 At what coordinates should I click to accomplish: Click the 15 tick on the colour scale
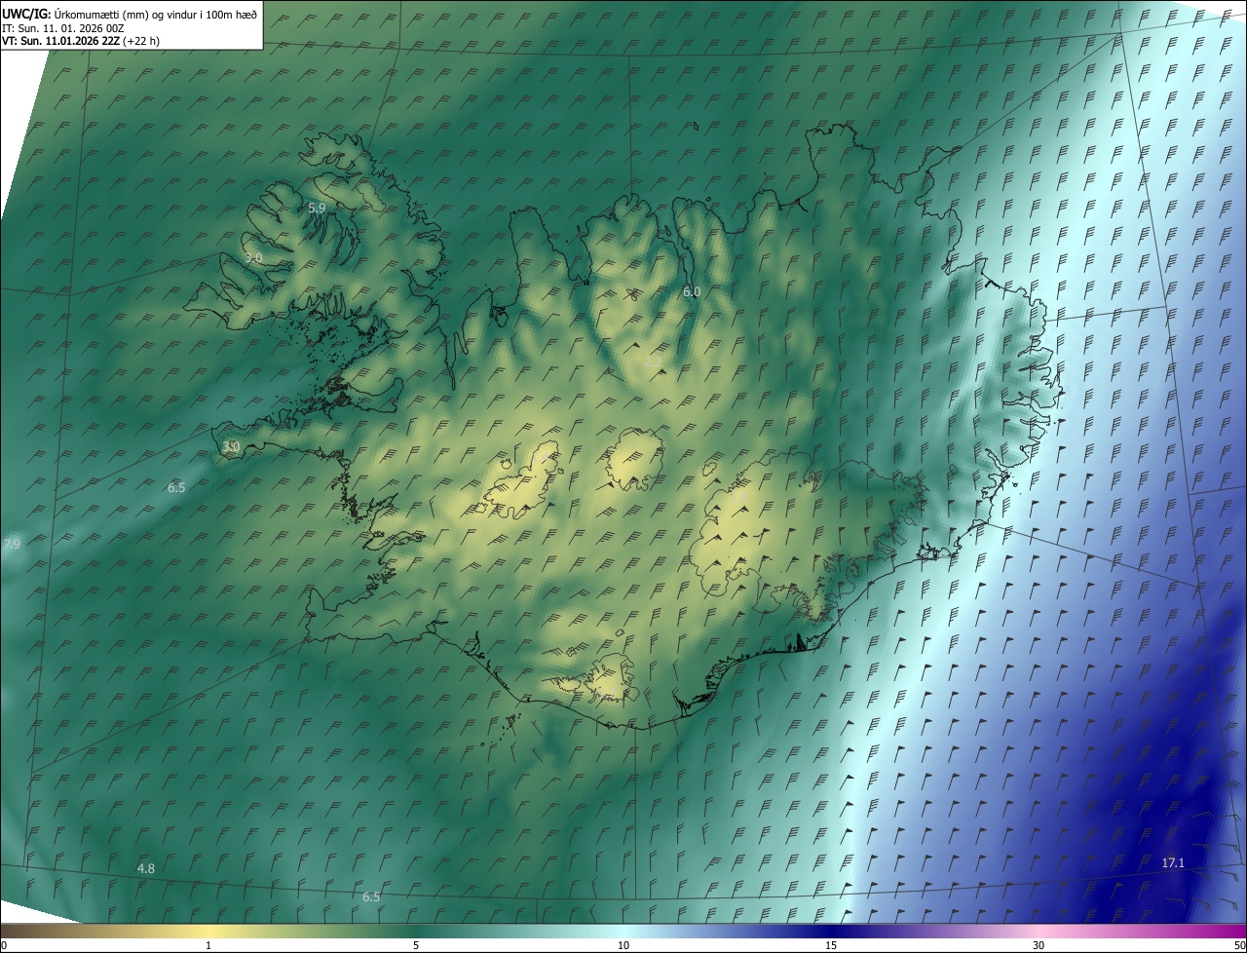pyautogui.click(x=831, y=945)
